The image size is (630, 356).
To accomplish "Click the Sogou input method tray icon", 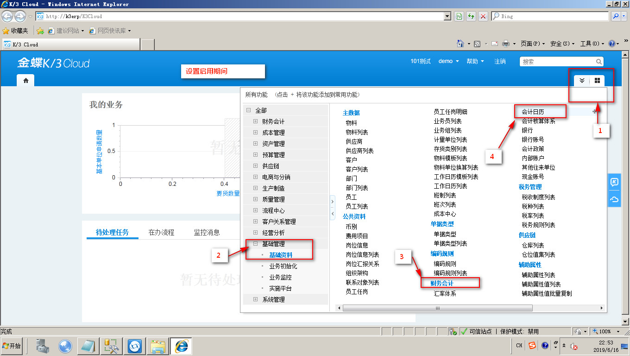I will [532, 345].
